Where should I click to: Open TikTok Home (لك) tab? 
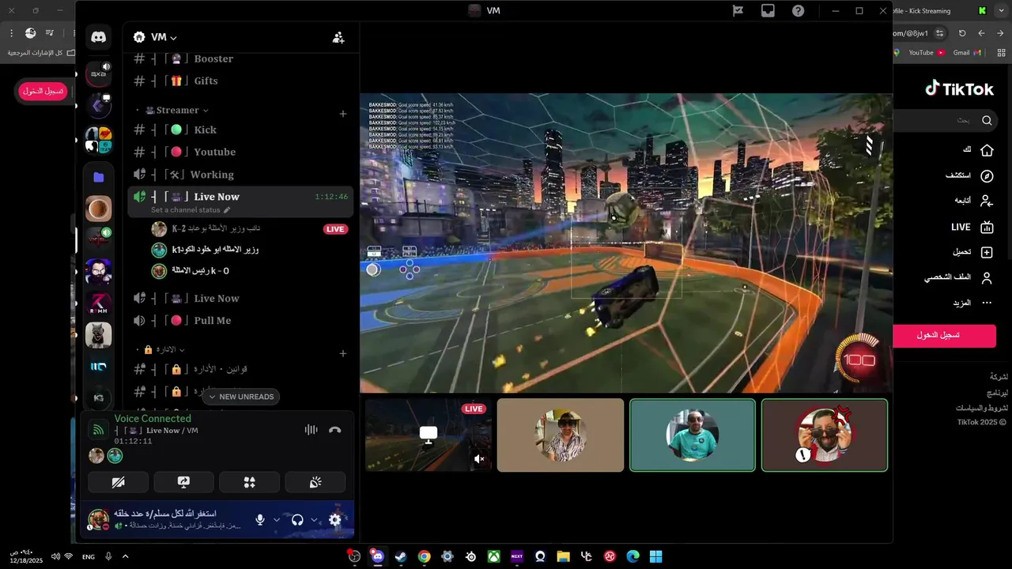(978, 150)
